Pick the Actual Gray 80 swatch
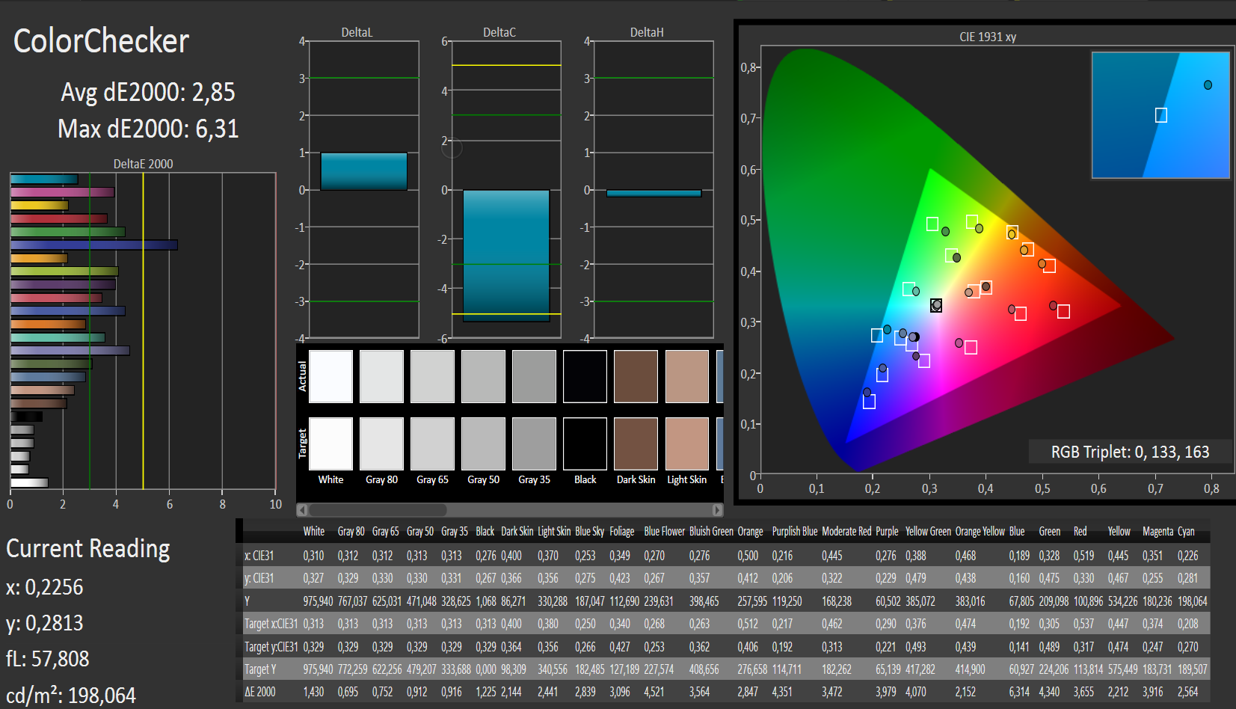Viewport: 1236px width, 709px height. coord(381,376)
